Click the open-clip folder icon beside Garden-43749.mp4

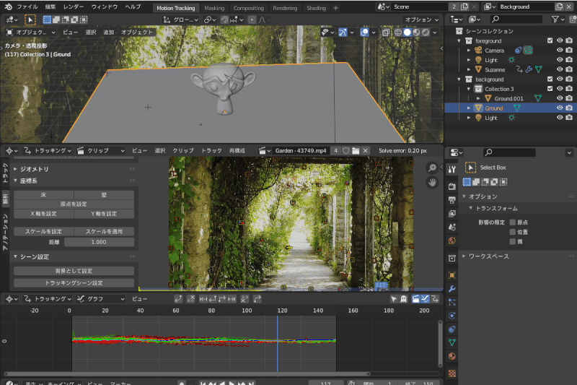[356, 151]
